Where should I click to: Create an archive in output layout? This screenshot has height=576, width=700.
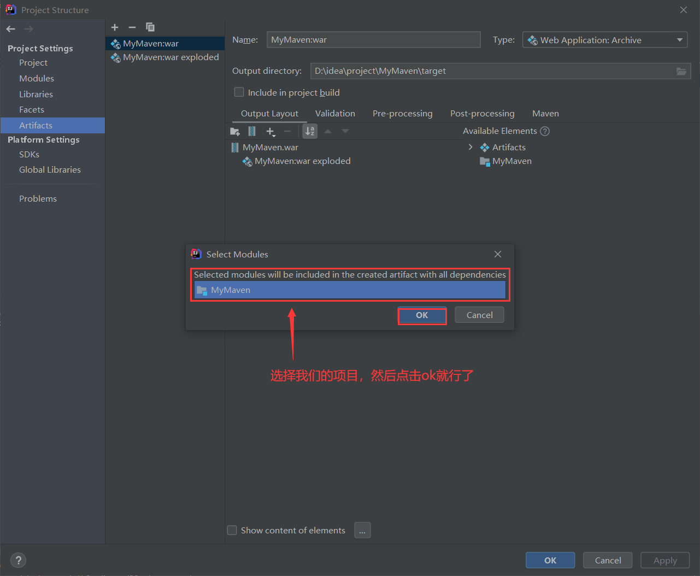pyautogui.click(x=252, y=131)
